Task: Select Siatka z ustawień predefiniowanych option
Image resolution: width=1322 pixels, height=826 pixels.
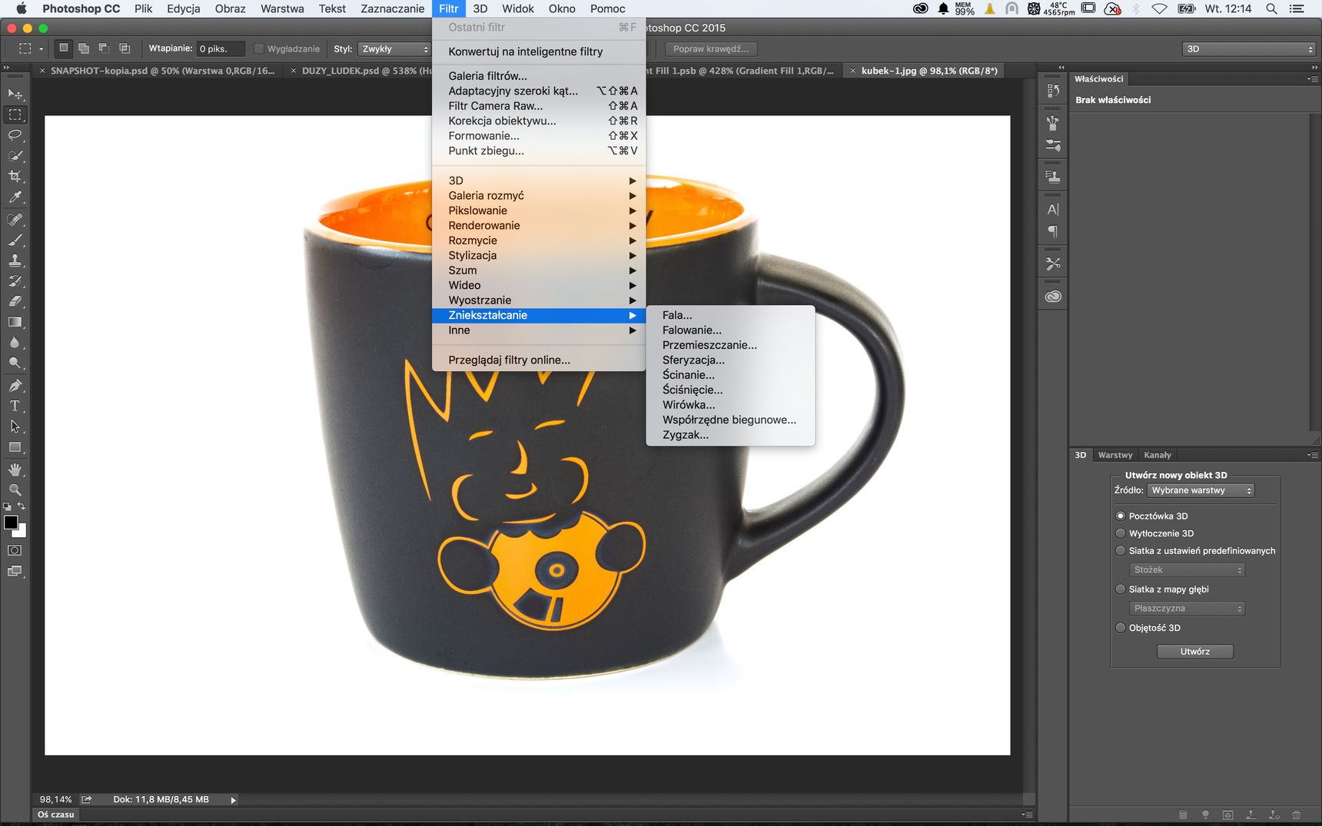Action: [1121, 551]
